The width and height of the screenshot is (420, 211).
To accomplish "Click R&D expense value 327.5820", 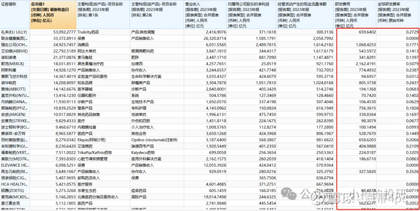I will point(368,172).
